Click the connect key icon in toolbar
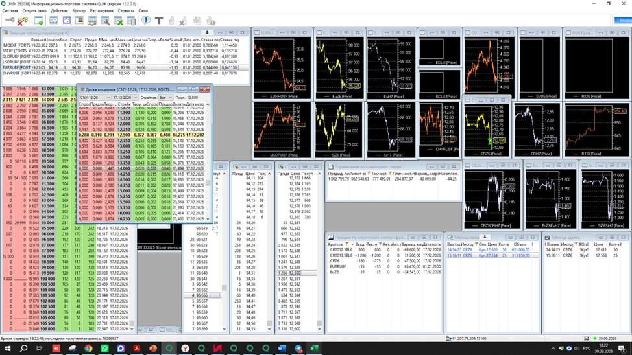Image resolution: width=632 pixels, height=355 pixels. 9,21
